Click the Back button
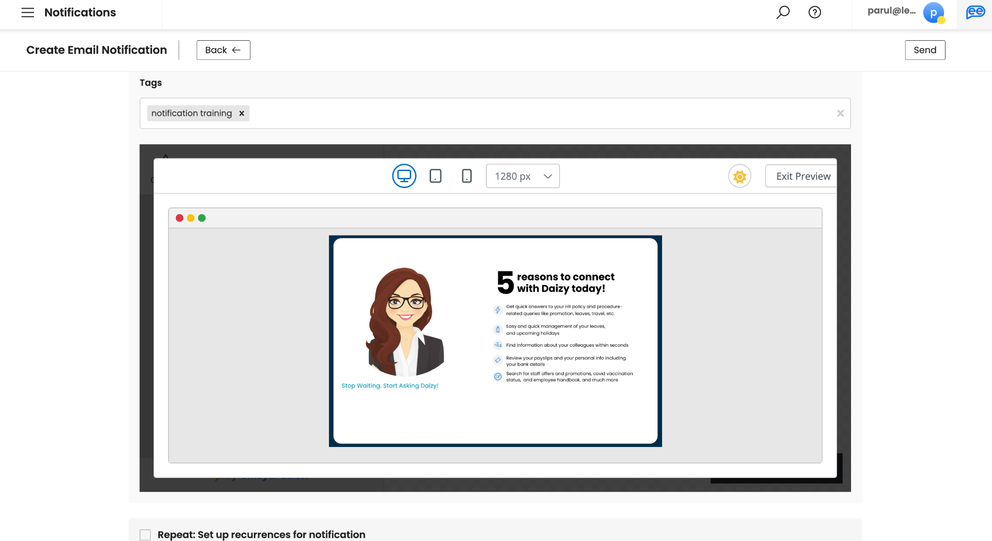 223,50
